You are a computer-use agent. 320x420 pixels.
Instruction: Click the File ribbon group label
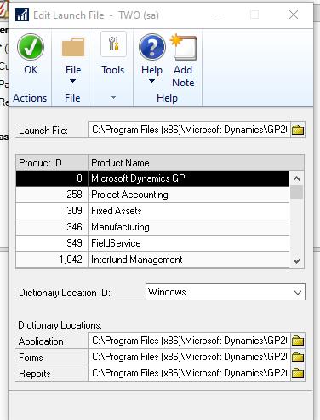pos(72,98)
